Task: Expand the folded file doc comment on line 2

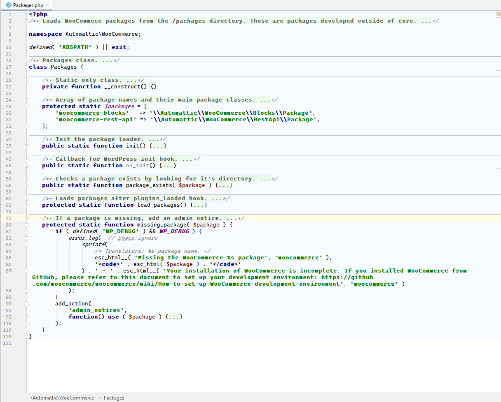Action: [x=27, y=21]
